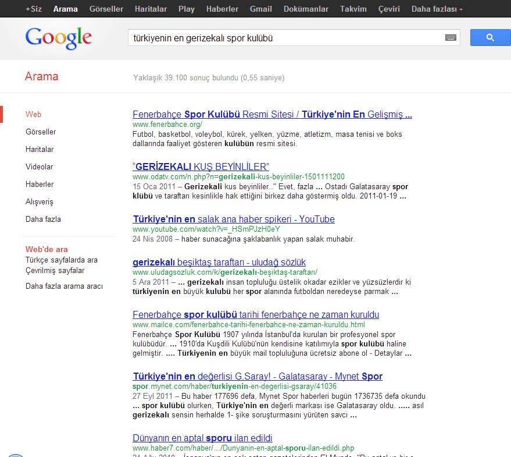
Task: Click the blue search magnifier button
Action: (x=490, y=37)
